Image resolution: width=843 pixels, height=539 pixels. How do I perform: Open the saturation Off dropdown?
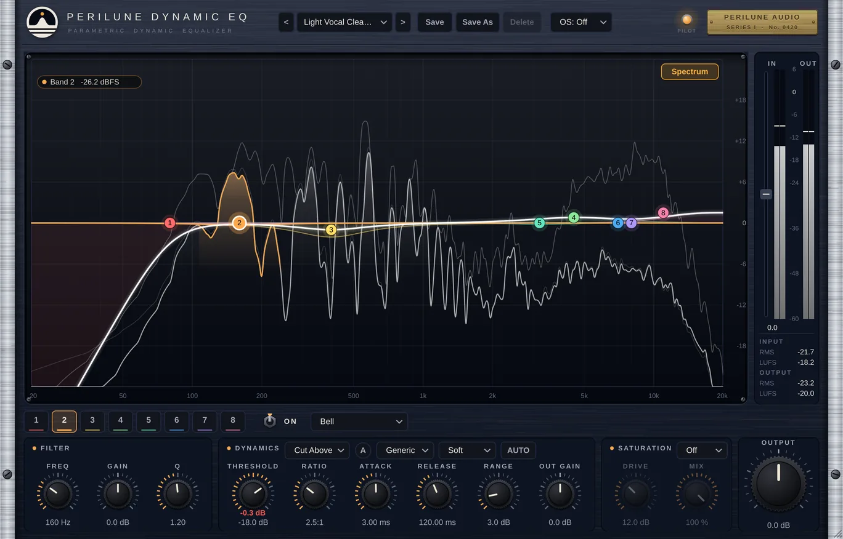[x=702, y=450]
